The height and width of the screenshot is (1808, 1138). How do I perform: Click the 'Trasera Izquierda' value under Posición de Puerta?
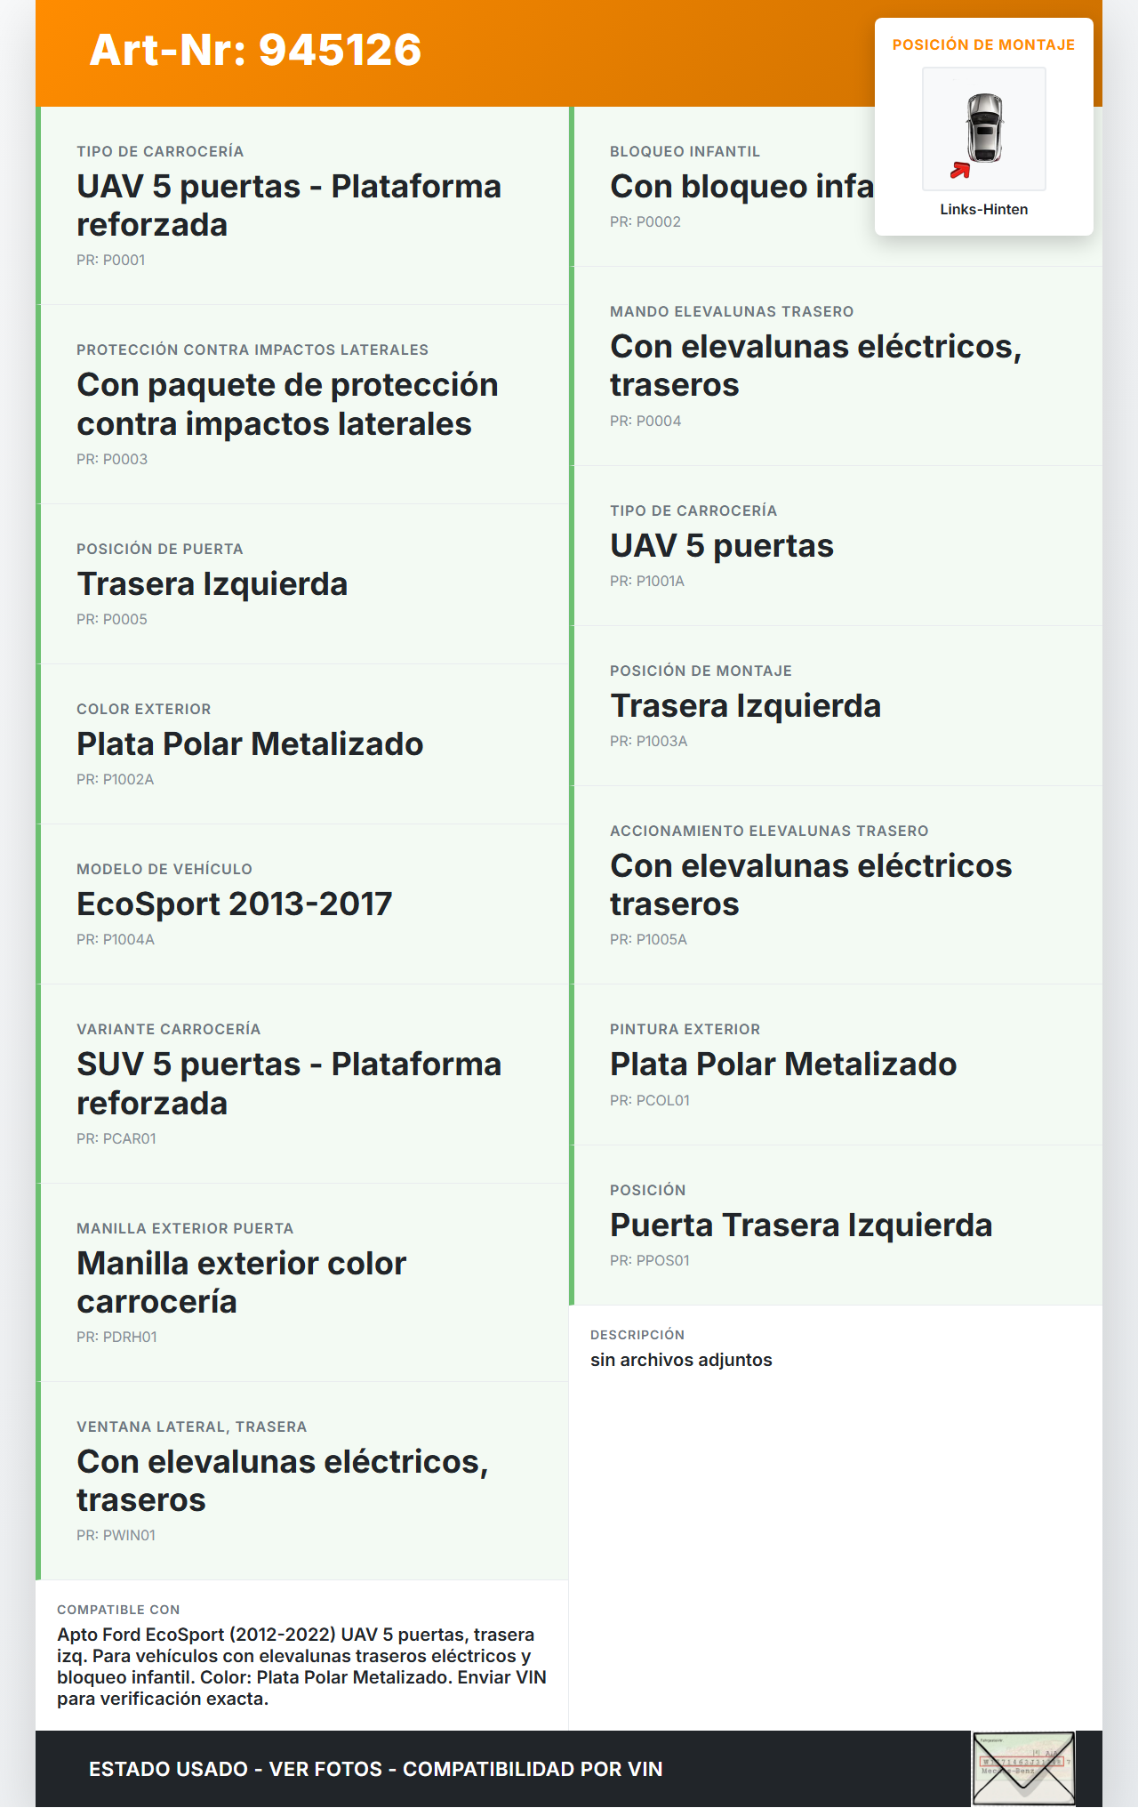tap(212, 584)
